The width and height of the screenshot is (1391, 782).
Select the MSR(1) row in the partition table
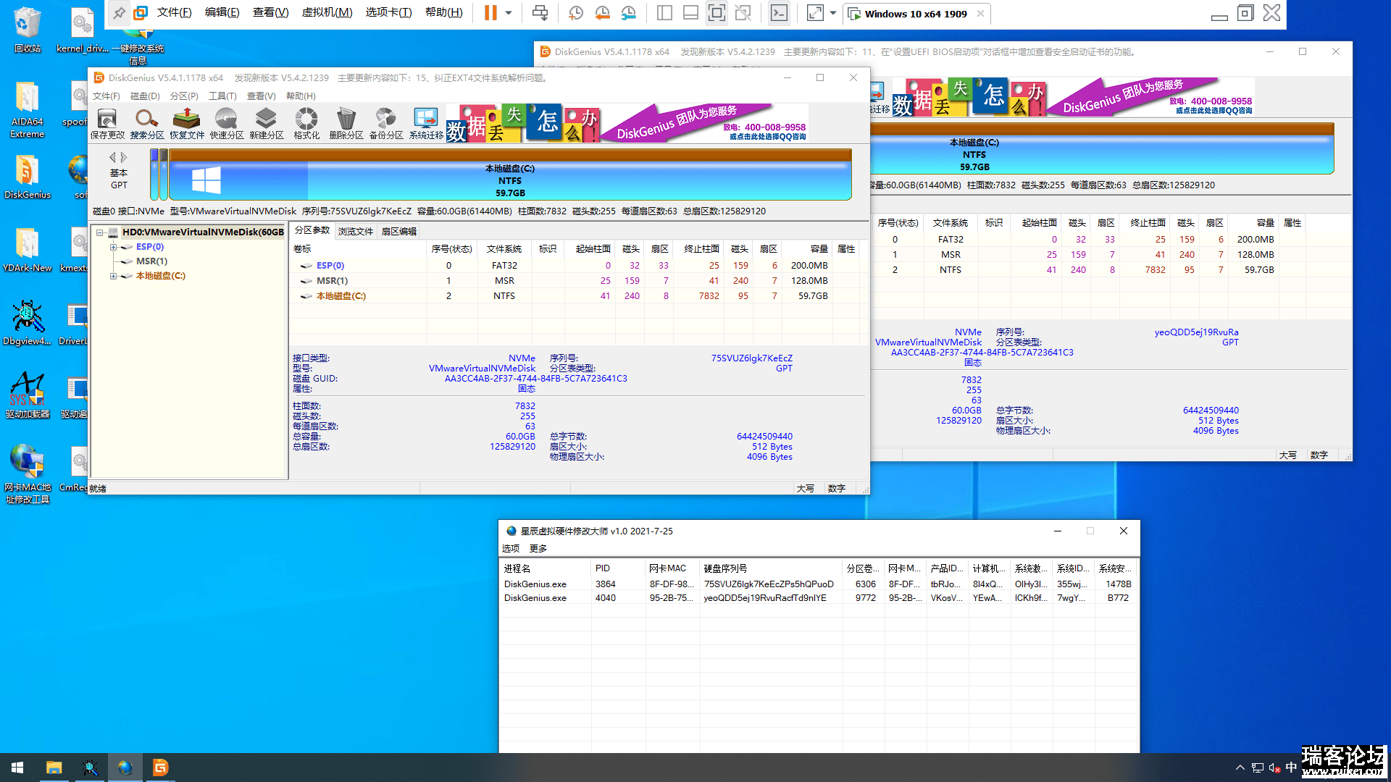576,281
